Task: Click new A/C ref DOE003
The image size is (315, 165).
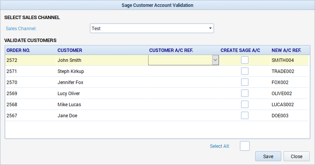Action: (280, 116)
